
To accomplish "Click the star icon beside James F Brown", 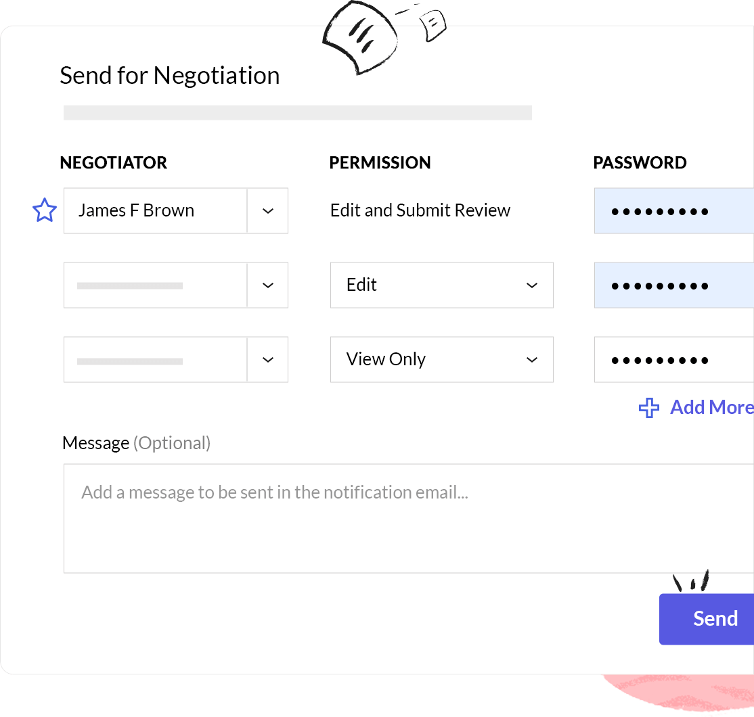I will pyautogui.click(x=45, y=210).
